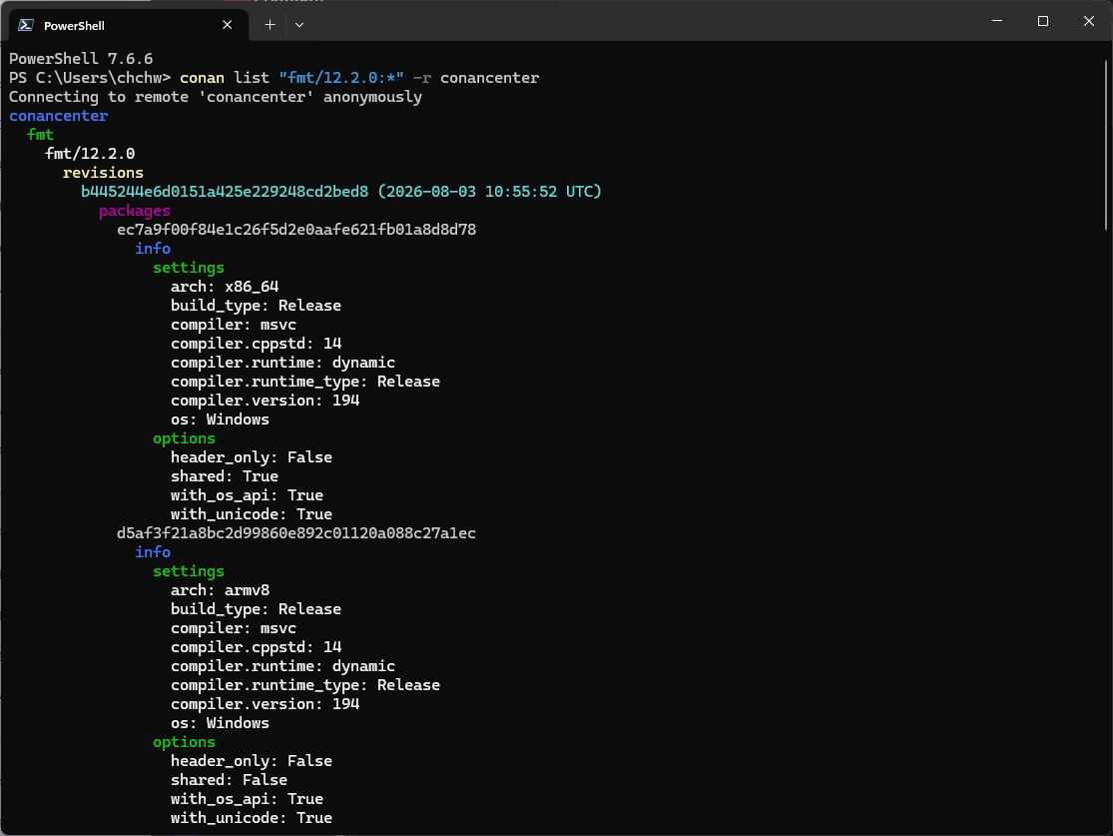This screenshot has width=1113, height=836.
Task: Click the green "fmt" heading
Action: [x=41, y=135]
